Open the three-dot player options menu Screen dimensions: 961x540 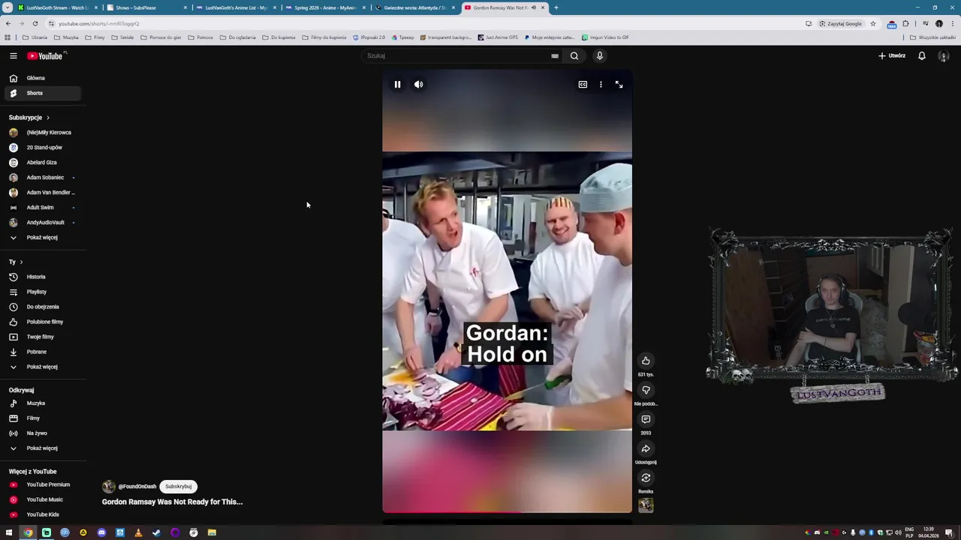(x=601, y=85)
